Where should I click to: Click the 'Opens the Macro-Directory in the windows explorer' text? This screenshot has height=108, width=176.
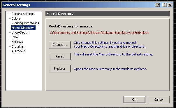point(110,69)
